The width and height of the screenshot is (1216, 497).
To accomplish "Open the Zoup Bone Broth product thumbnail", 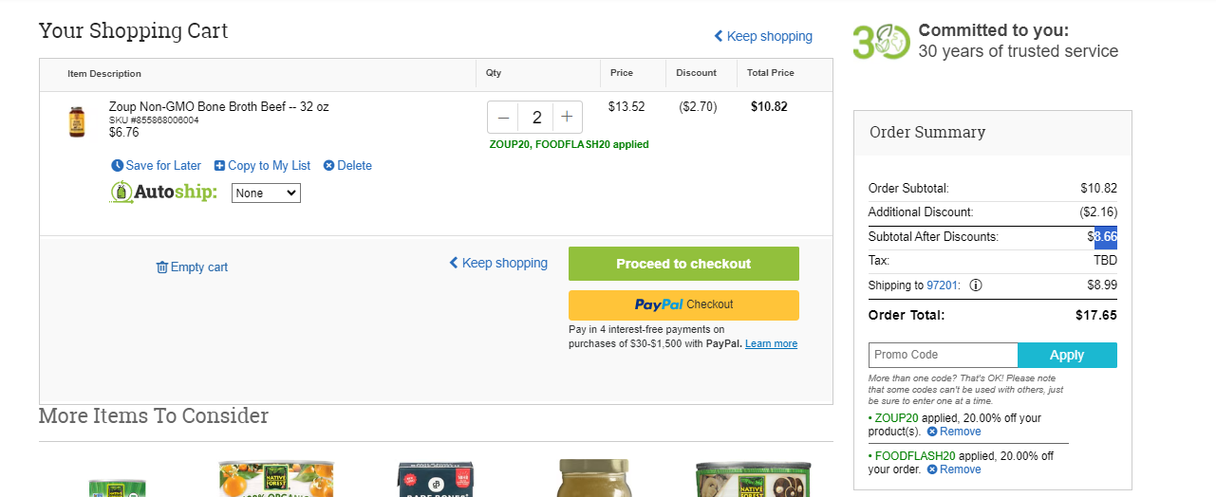I will pyautogui.click(x=77, y=122).
